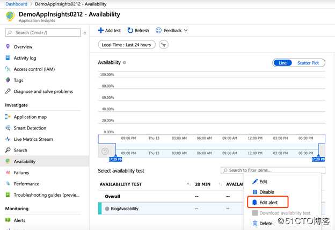335x230 pixels.
Task: Open the Local Time: Last 24 hours selector
Action: (127, 45)
